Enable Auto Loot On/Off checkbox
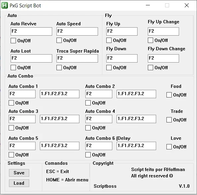This screenshot has width=197, height=195. (x=13, y=68)
